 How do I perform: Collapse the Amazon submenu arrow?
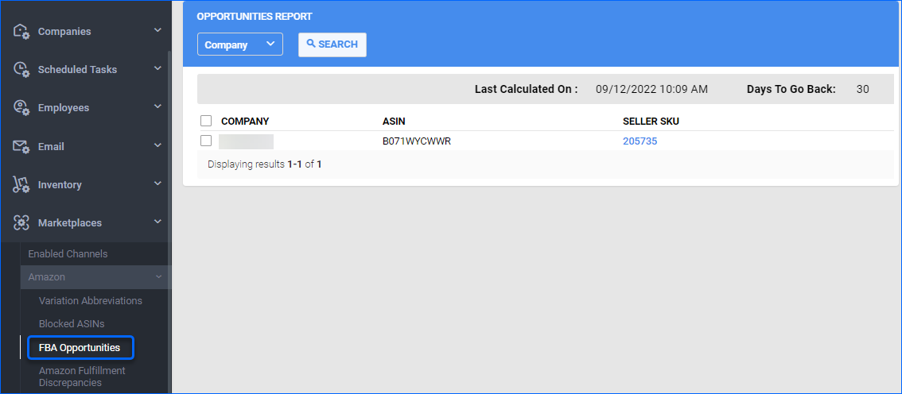tap(158, 277)
